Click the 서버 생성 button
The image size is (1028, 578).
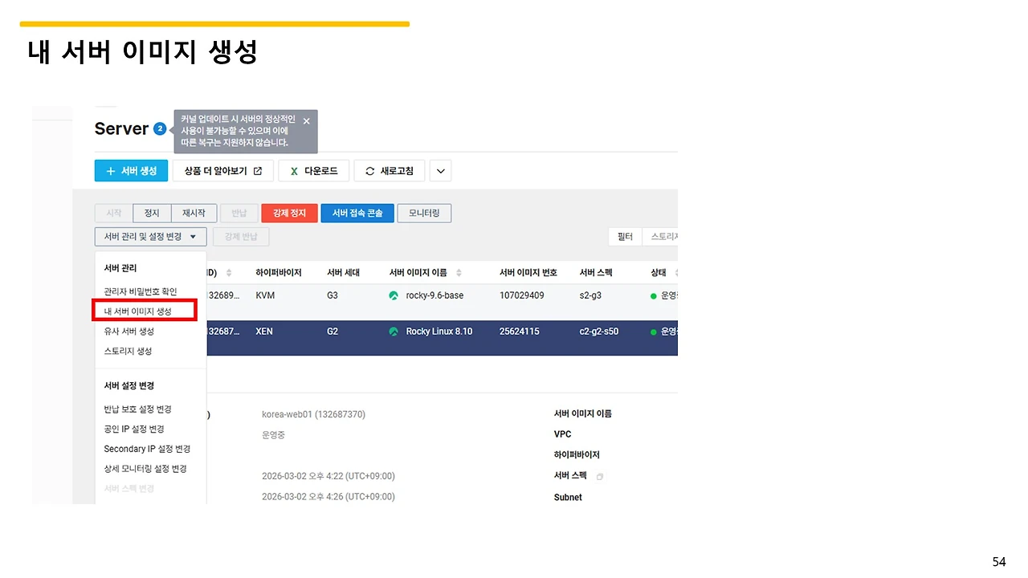point(131,170)
